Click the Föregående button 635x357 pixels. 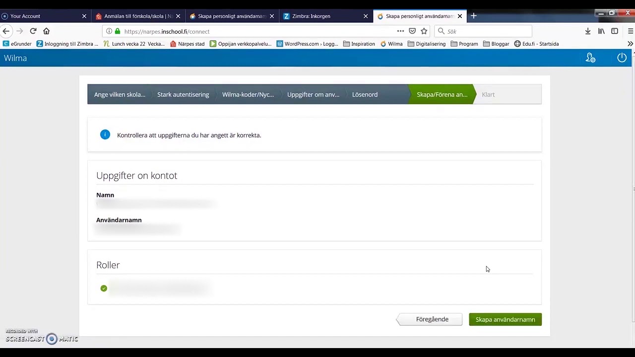point(430,319)
